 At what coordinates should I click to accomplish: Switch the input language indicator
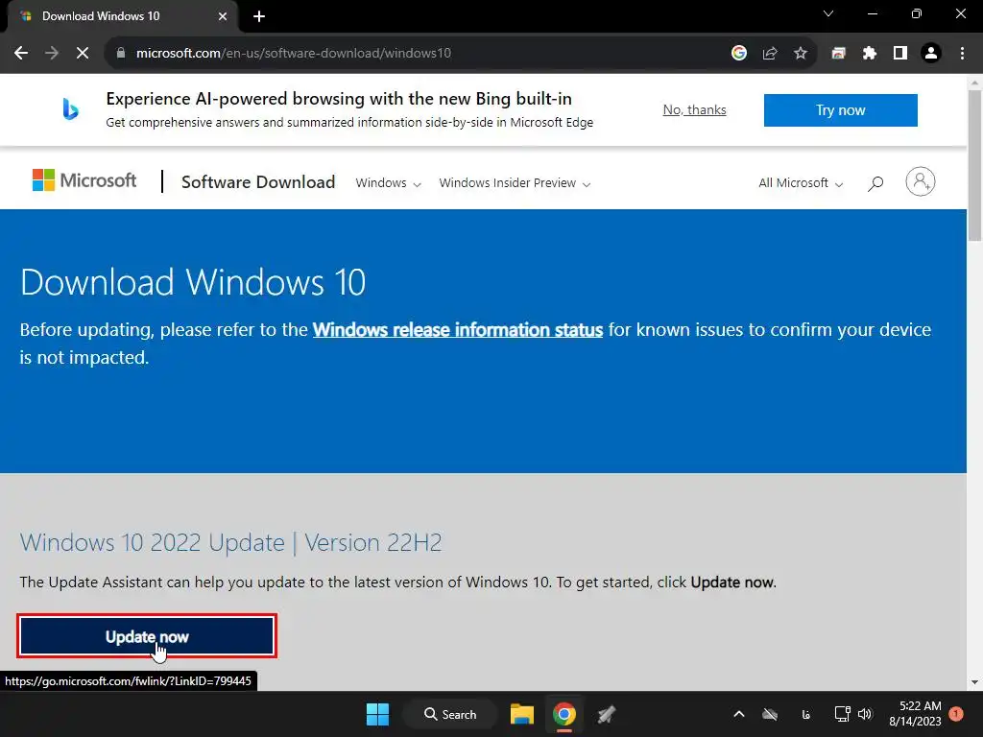coord(806,714)
